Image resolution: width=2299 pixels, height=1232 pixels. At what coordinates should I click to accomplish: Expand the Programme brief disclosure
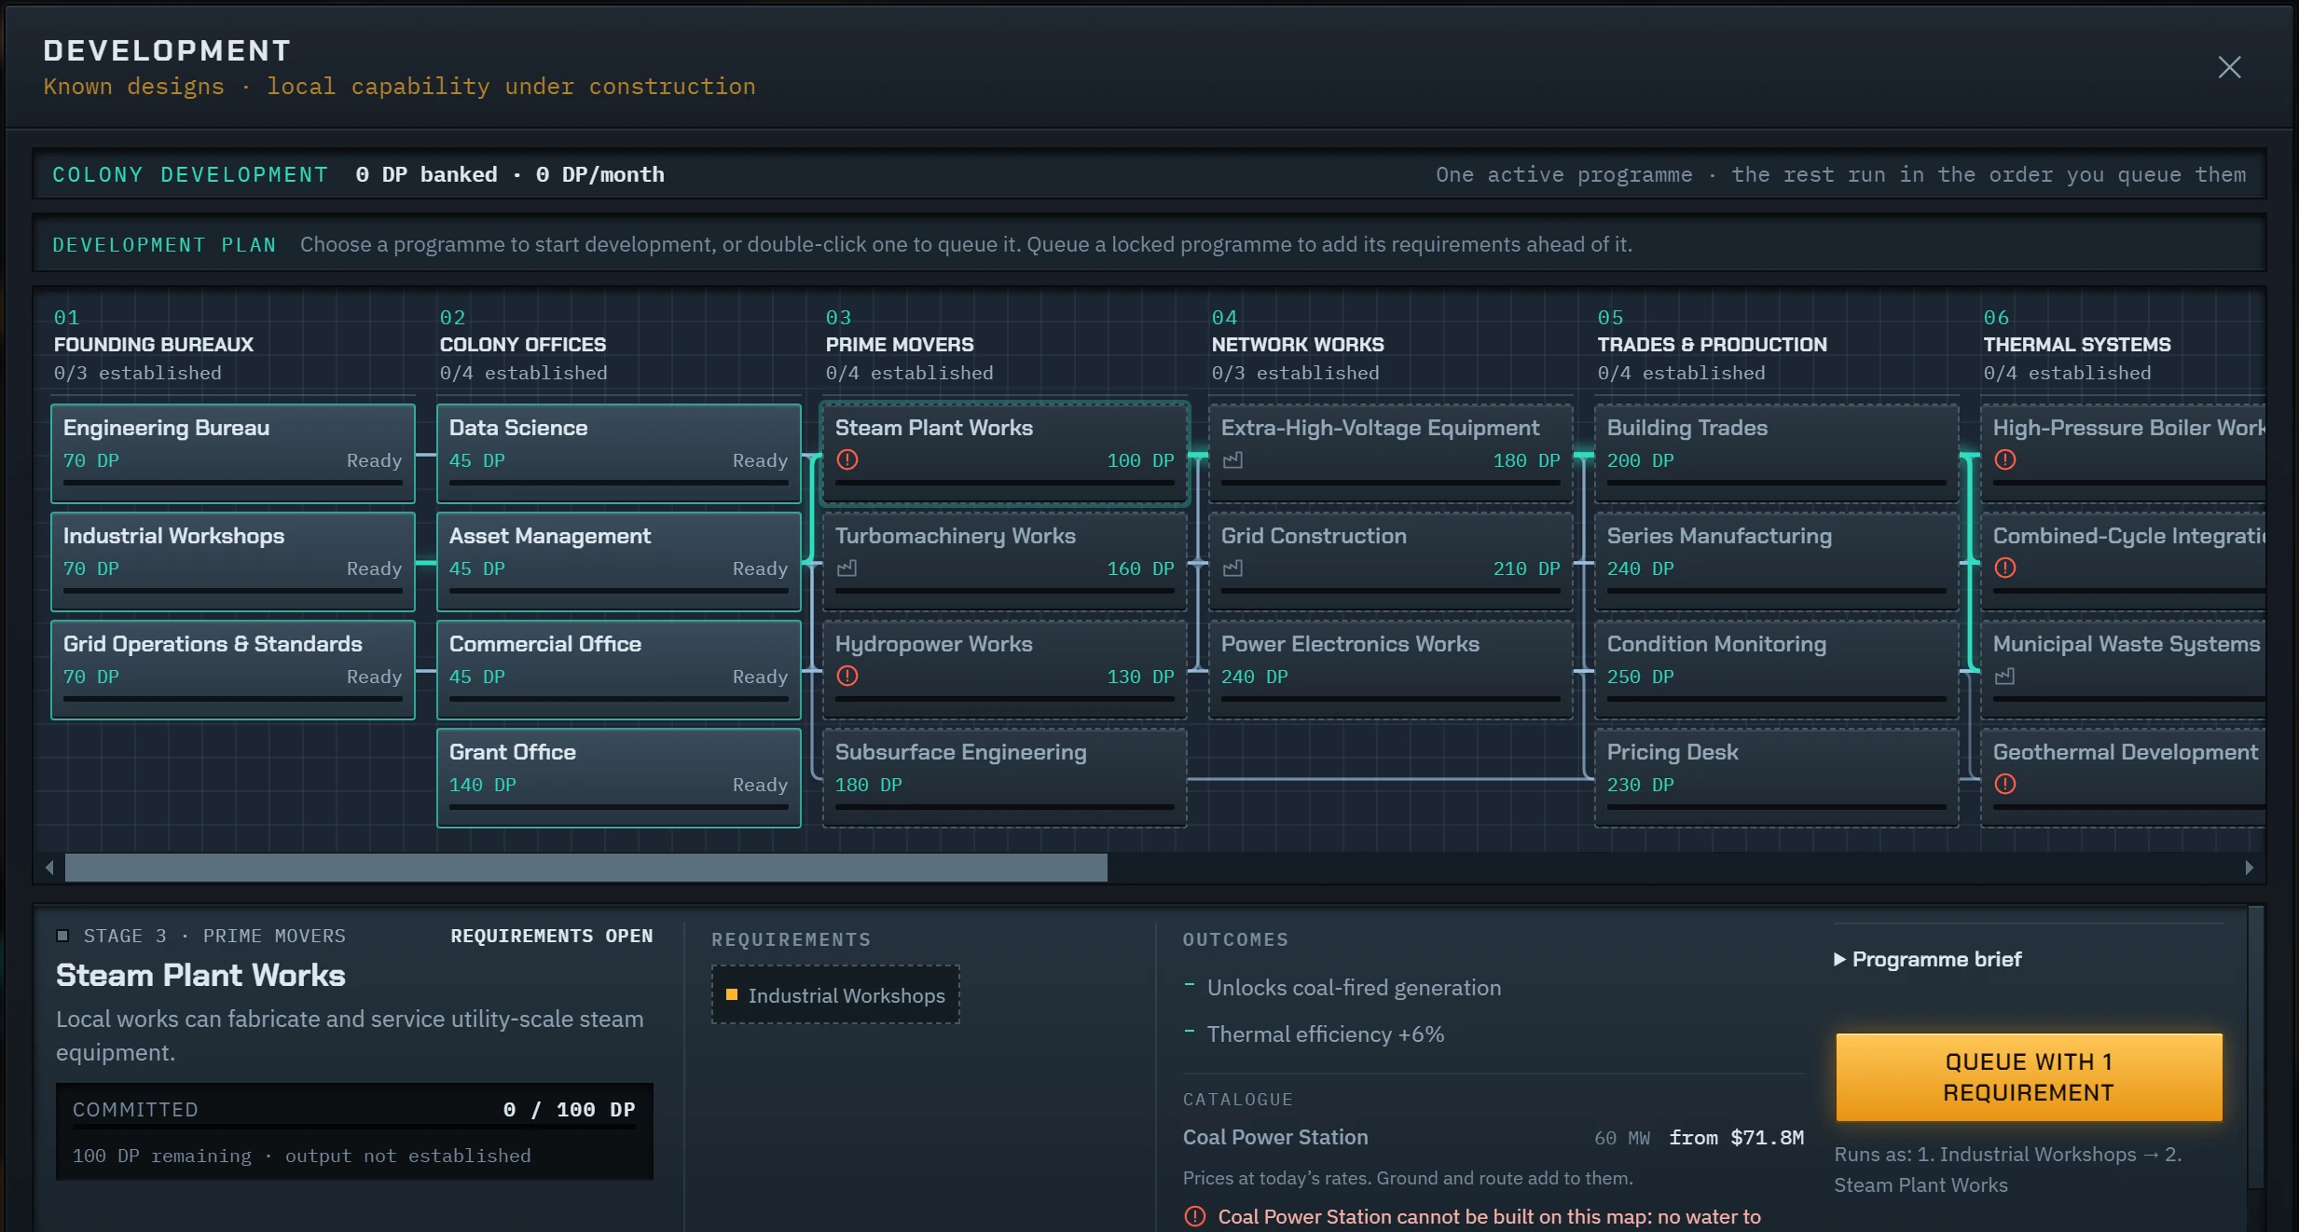pos(1928,959)
